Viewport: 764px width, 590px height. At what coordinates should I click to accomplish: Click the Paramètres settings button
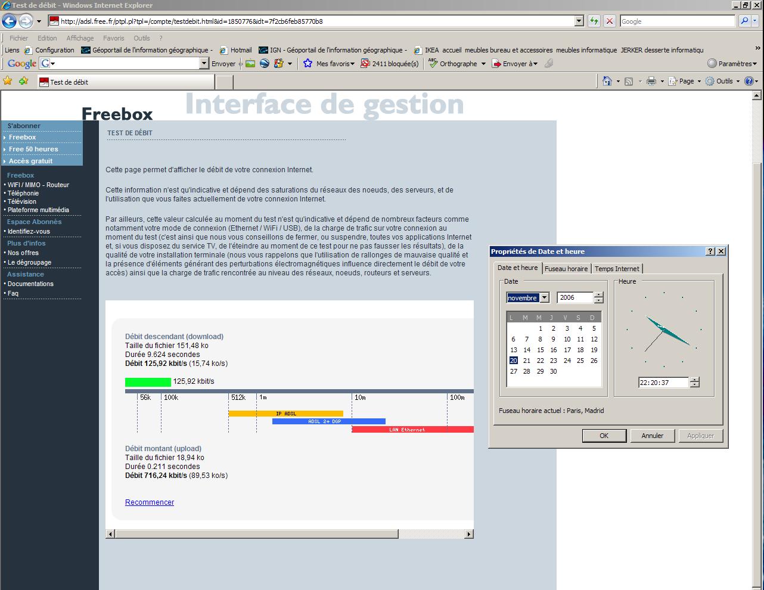pos(732,64)
